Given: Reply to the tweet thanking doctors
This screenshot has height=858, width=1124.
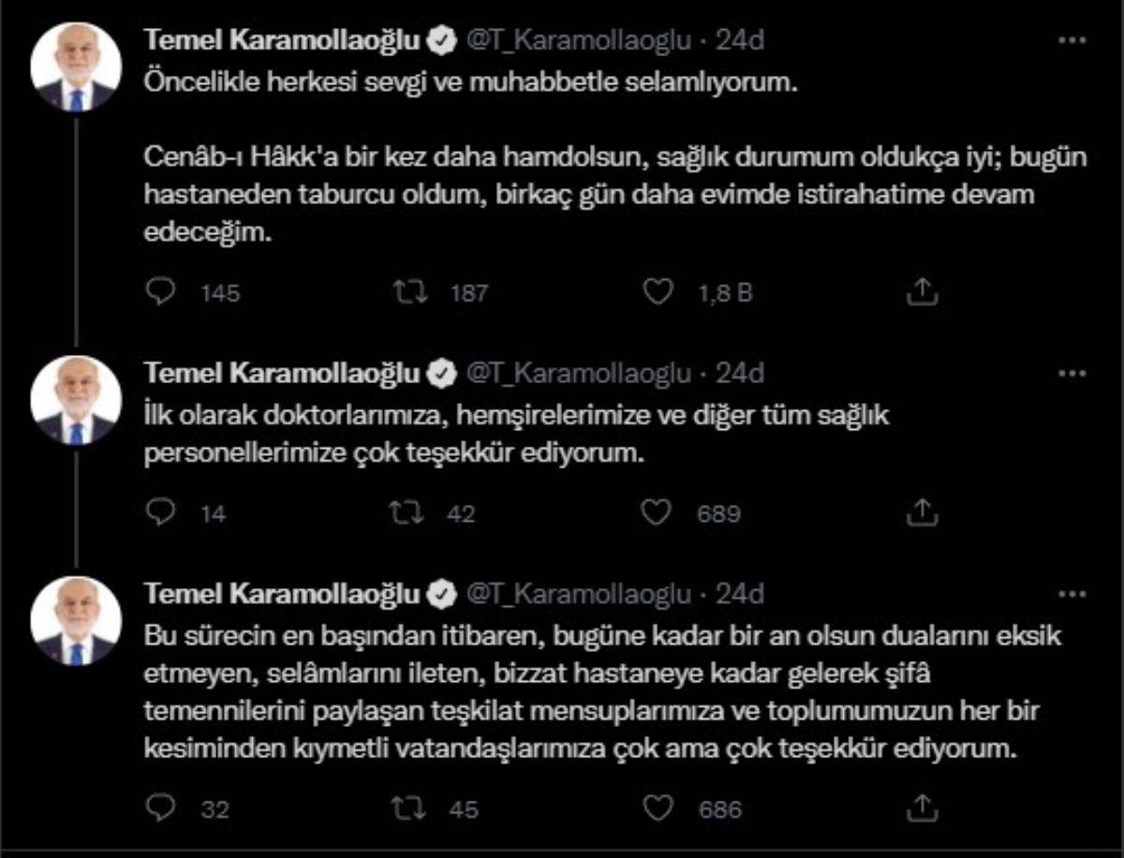Looking at the screenshot, I should (x=163, y=512).
